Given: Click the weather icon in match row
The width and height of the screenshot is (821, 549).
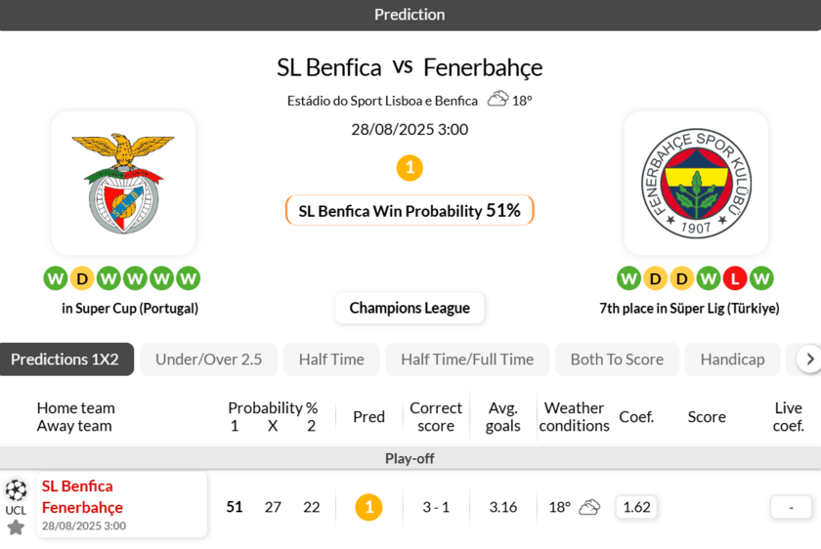Looking at the screenshot, I should coord(589,507).
